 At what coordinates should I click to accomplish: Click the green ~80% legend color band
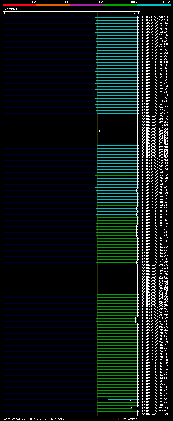pos(120,5)
